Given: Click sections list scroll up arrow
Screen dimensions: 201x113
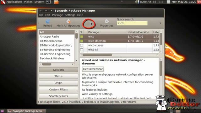Looking at the screenshot, I should pyautogui.click(x=77, y=31).
